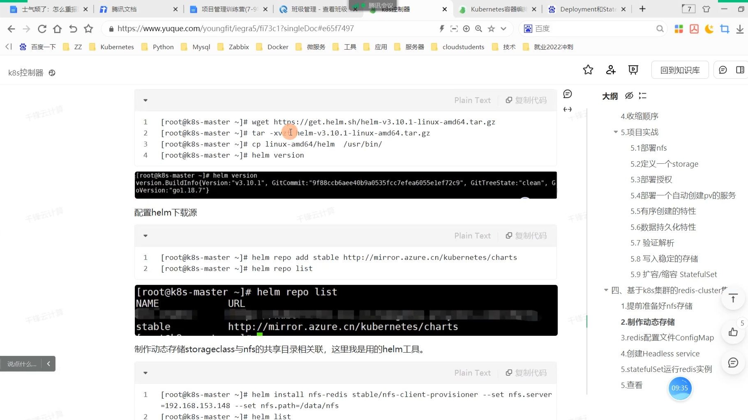Go back to the previous page
The height and width of the screenshot is (420, 748).
[11, 29]
